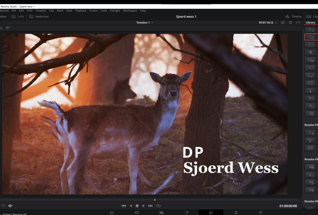Click the magic wand highlight icon
Viewport: 318px width, 215px height.
point(8,28)
